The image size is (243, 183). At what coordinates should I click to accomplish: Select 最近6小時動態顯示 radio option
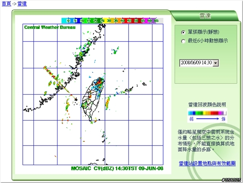(x=183, y=41)
